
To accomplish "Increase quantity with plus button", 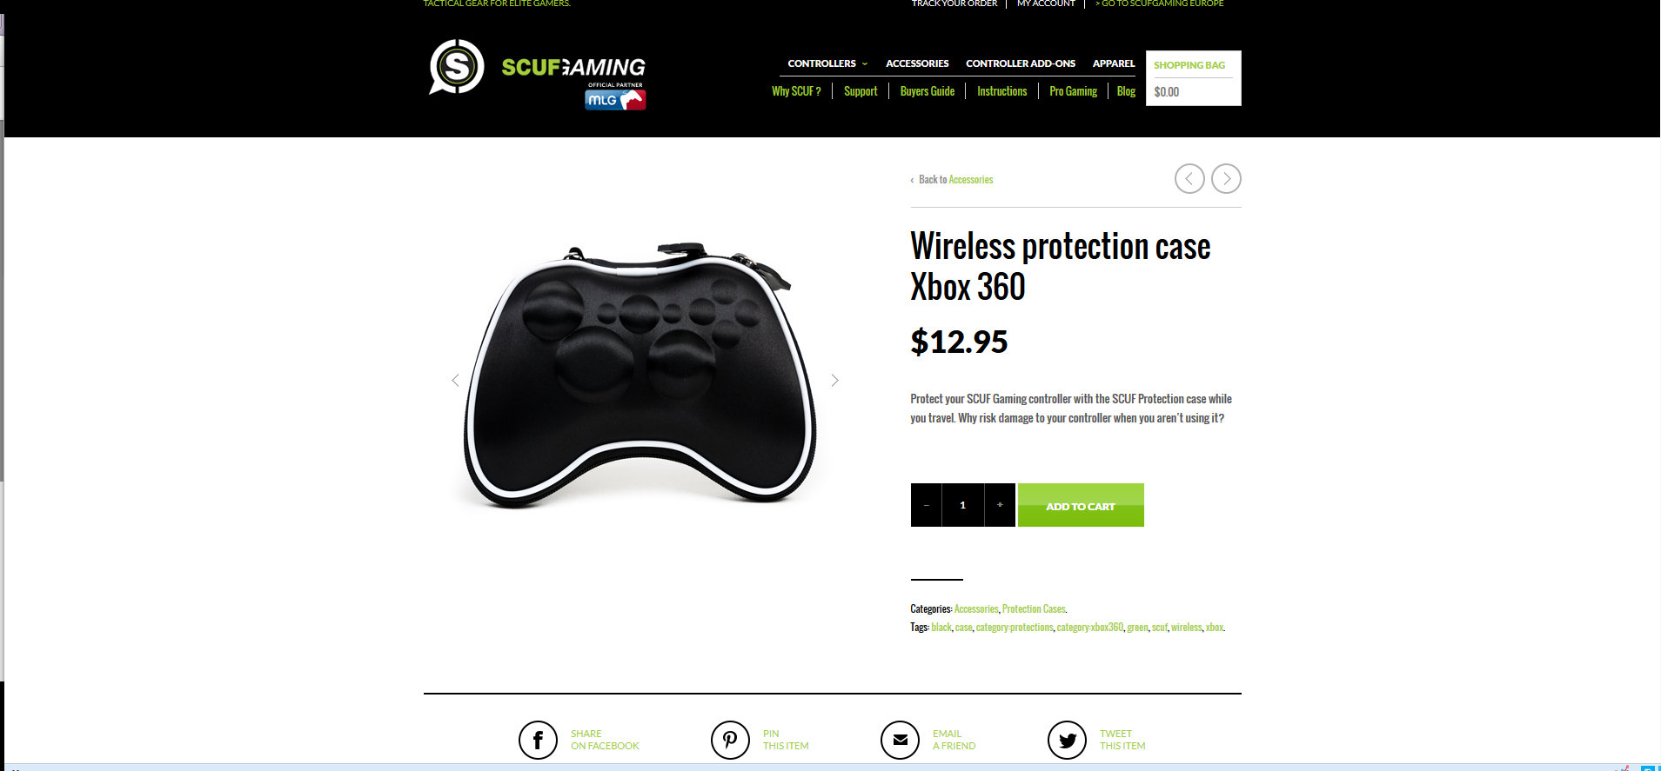I will pyautogui.click(x=1000, y=505).
